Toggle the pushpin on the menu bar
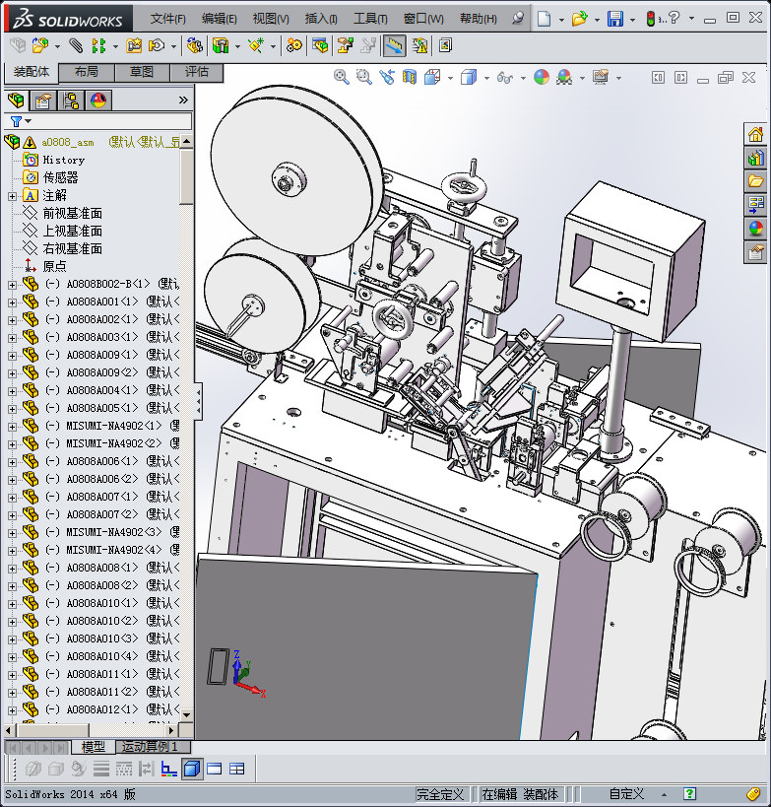The width and height of the screenshot is (771, 807). [x=519, y=19]
